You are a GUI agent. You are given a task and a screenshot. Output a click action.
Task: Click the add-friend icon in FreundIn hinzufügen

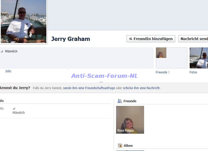[130, 39]
